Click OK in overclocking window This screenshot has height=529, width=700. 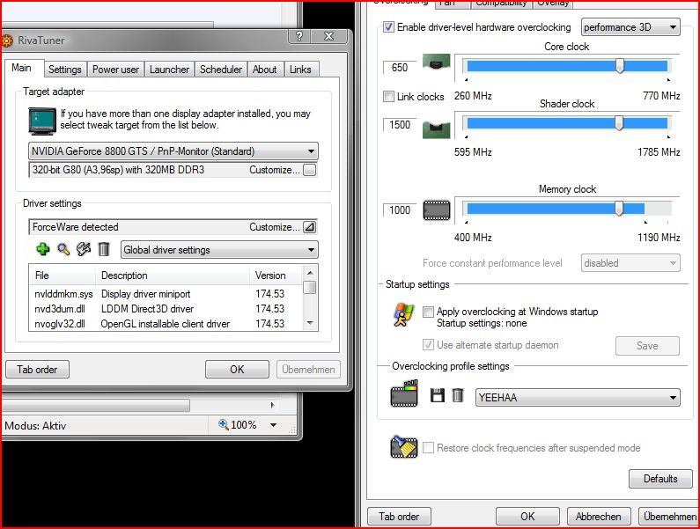pos(527,516)
